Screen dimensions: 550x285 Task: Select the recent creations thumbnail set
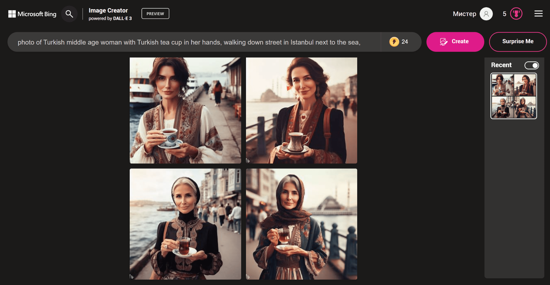(513, 96)
